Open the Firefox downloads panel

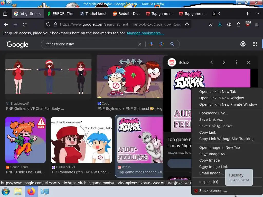220,24
